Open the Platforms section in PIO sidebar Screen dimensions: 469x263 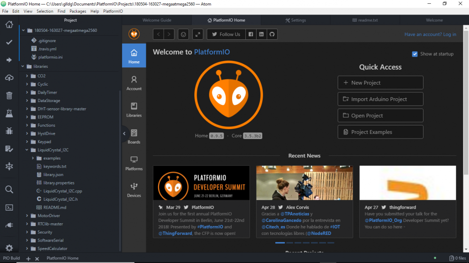click(x=134, y=163)
